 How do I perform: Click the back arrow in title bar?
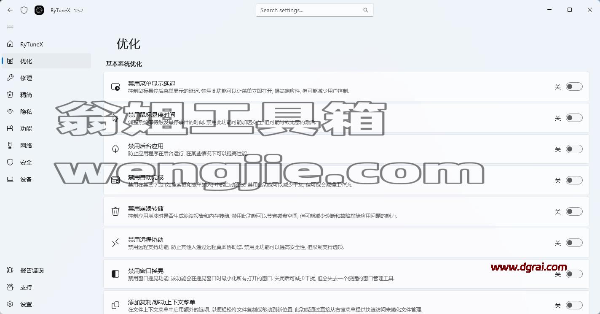pyautogui.click(x=10, y=10)
